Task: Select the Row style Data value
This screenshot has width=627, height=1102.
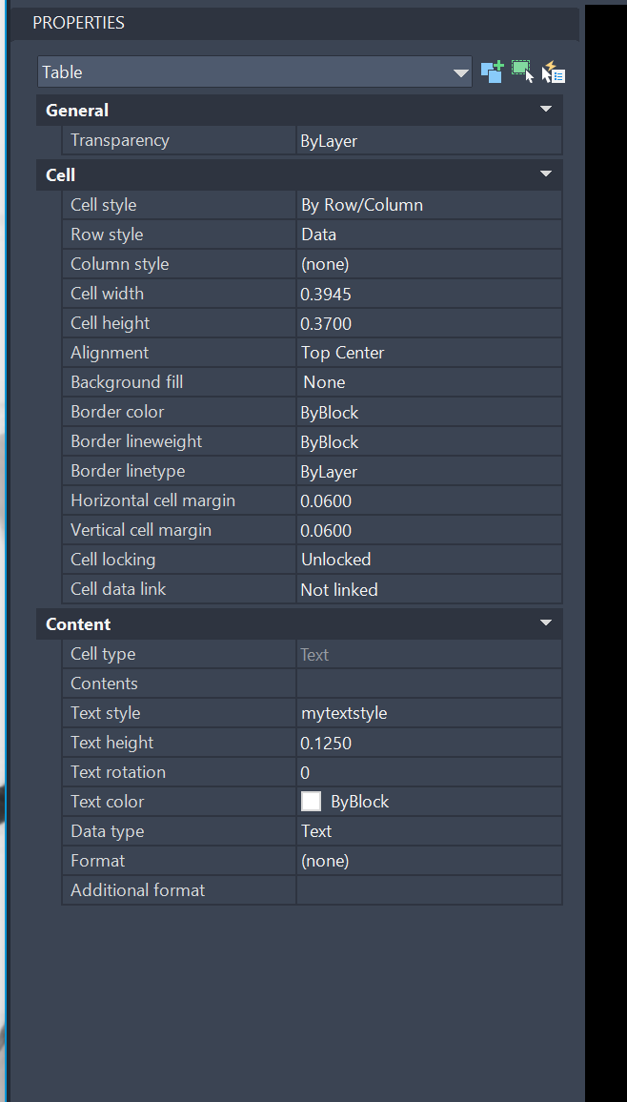Action: click(429, 235)
